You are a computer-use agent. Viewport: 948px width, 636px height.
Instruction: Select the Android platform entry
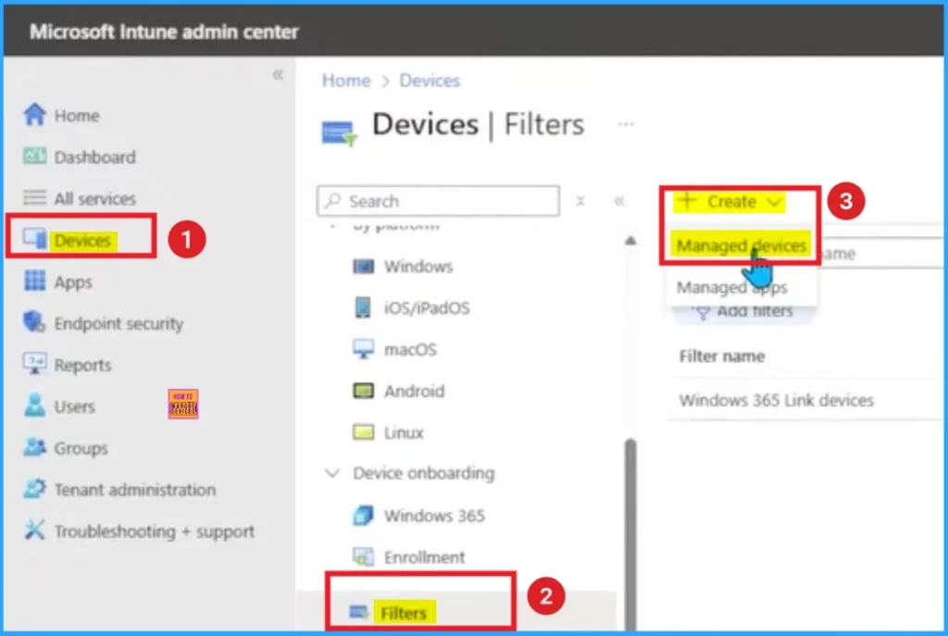(x=414, y=392)
